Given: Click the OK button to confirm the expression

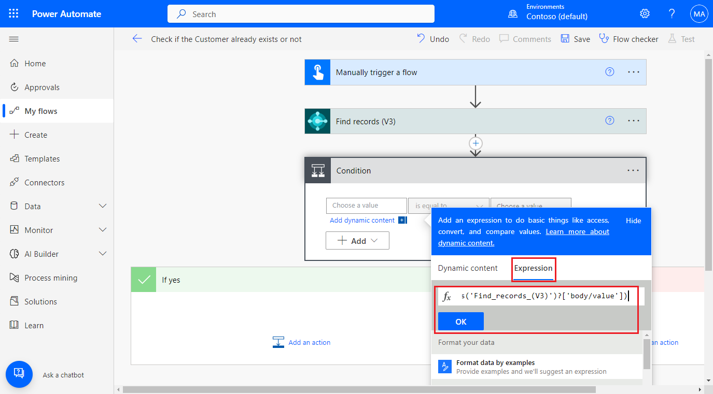Looking at the screenshot, I should click(x=460, y=321).
